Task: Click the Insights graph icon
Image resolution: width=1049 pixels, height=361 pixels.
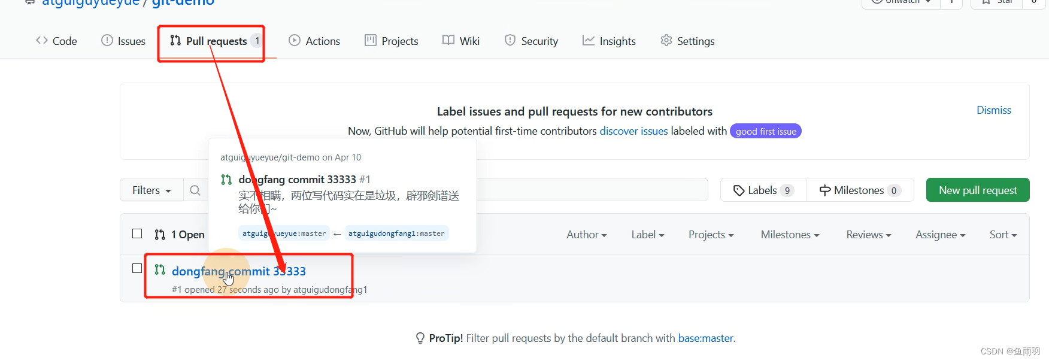Action: pyautogui.click(x=589, y=40)
